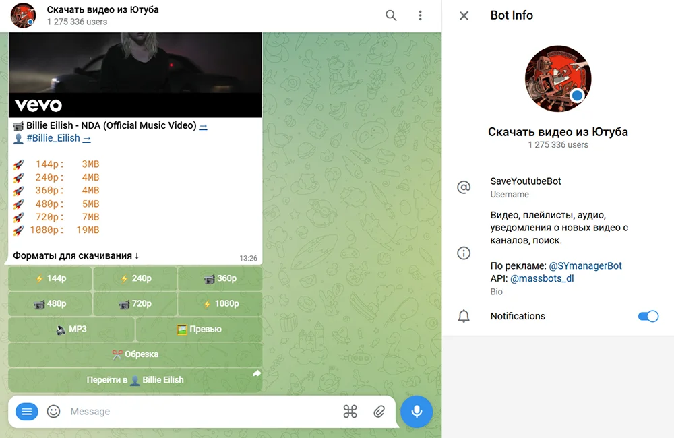The width and height of the screenshot is (674, 438).
Task: Open the @SYmanagerBot link
Action: [x=585, y=266]
